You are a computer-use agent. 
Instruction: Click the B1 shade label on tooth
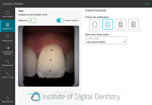pos(50,71)
